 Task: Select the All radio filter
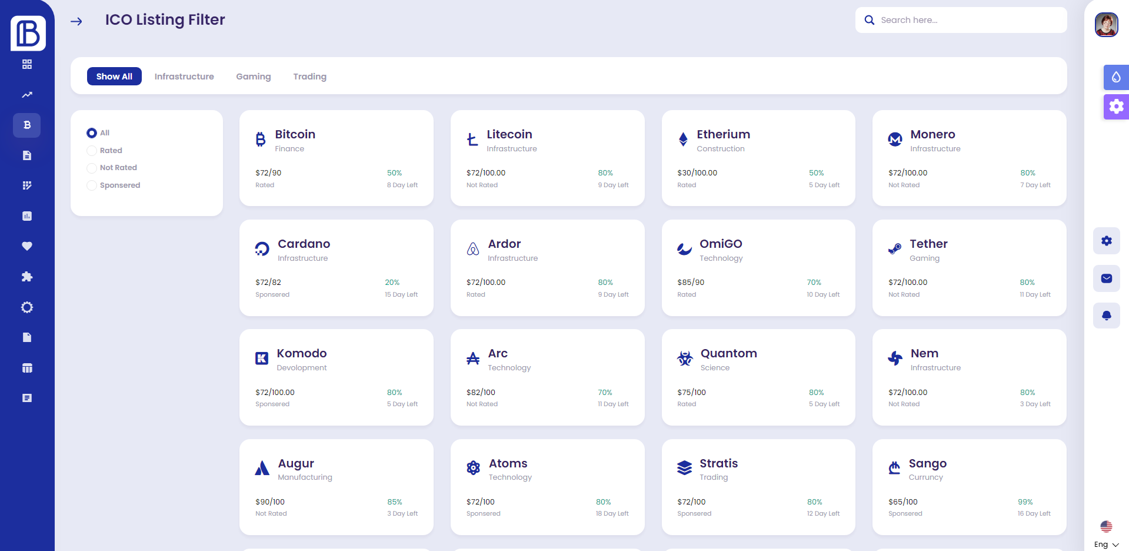pos(92,133)
